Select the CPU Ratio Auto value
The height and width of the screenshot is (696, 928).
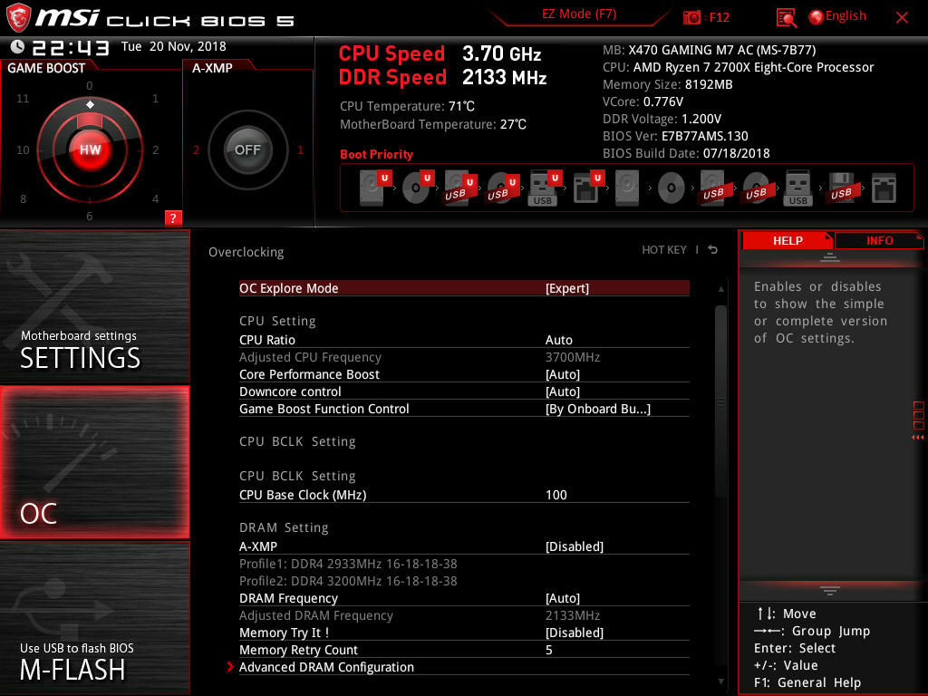[x=558, y=340]
